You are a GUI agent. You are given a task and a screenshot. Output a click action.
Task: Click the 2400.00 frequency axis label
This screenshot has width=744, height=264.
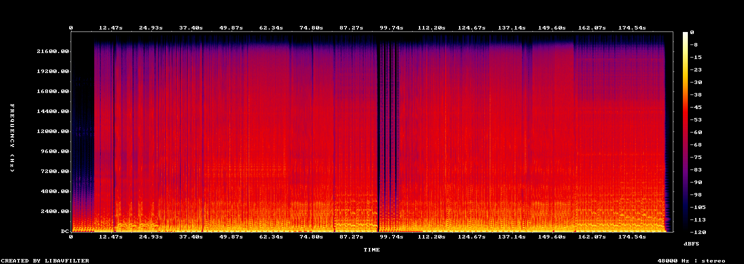click(x=54, y=211)
